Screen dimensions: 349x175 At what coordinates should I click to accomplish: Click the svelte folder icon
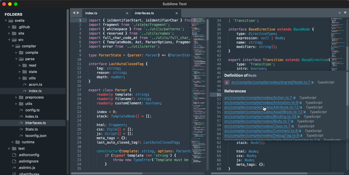pyautogui.click(x=11, y=21)
